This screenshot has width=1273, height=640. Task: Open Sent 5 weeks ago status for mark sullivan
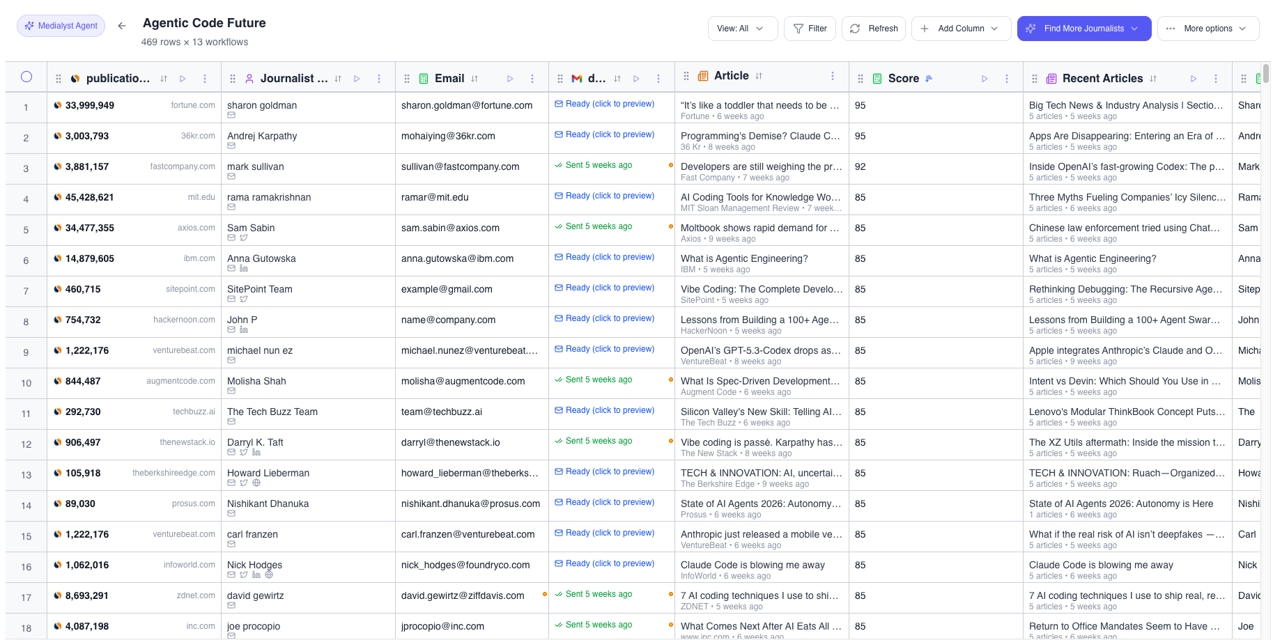click(594, 165)
